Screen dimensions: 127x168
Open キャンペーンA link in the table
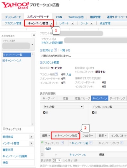coord(77,155)
